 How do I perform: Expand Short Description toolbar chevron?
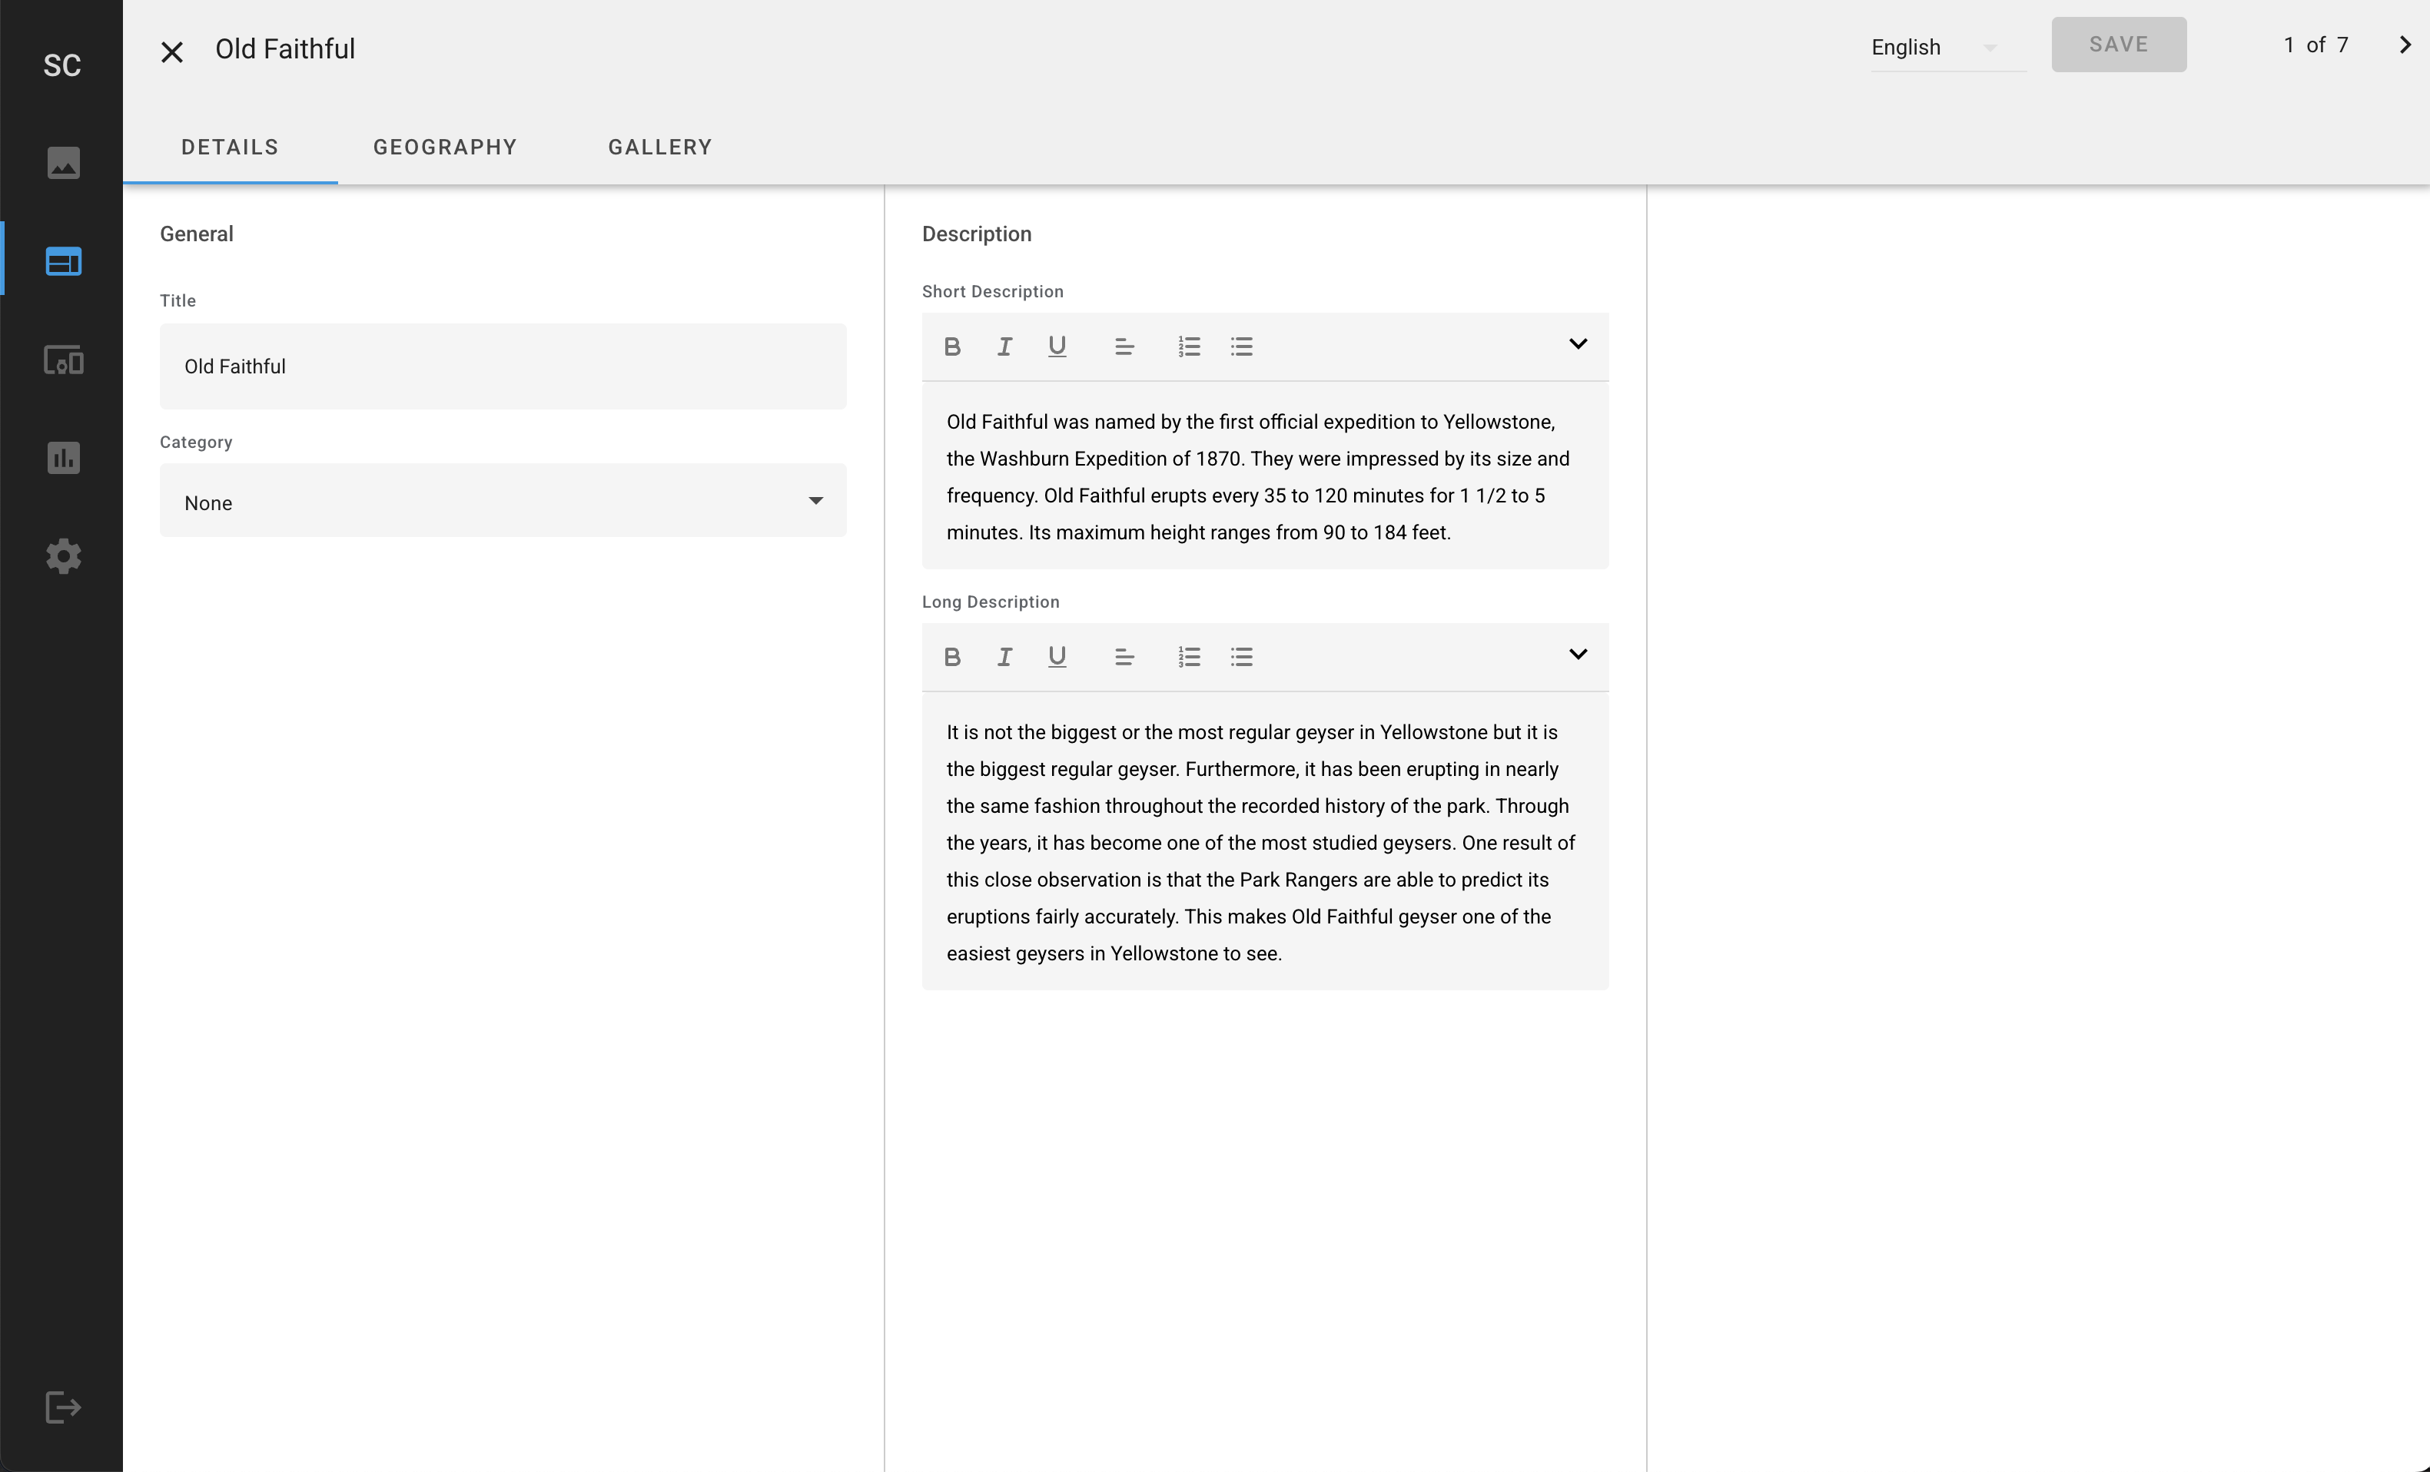pos(1578,344)
